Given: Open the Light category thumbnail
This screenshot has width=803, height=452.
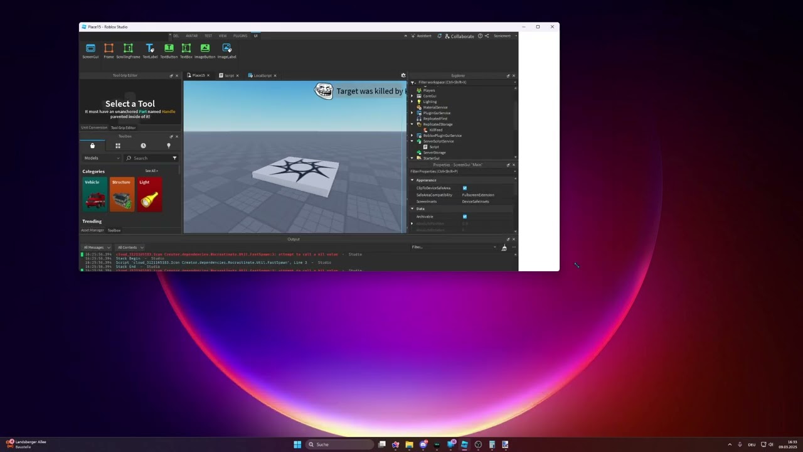Looking at the screenshot, I should point(150,195).
